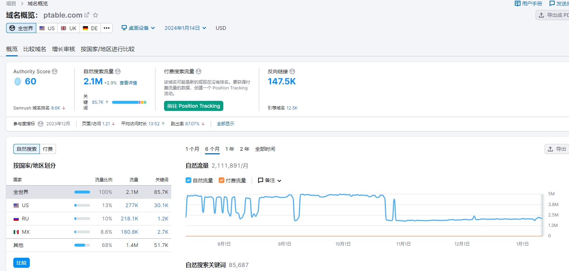Click the Mexico flag in country table
Viewport: 569px width, 271px height.
coord(16,232)
